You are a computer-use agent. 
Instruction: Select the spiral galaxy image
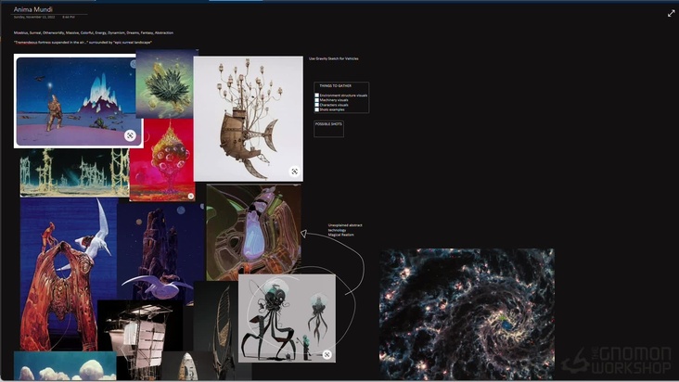point(467,313)
